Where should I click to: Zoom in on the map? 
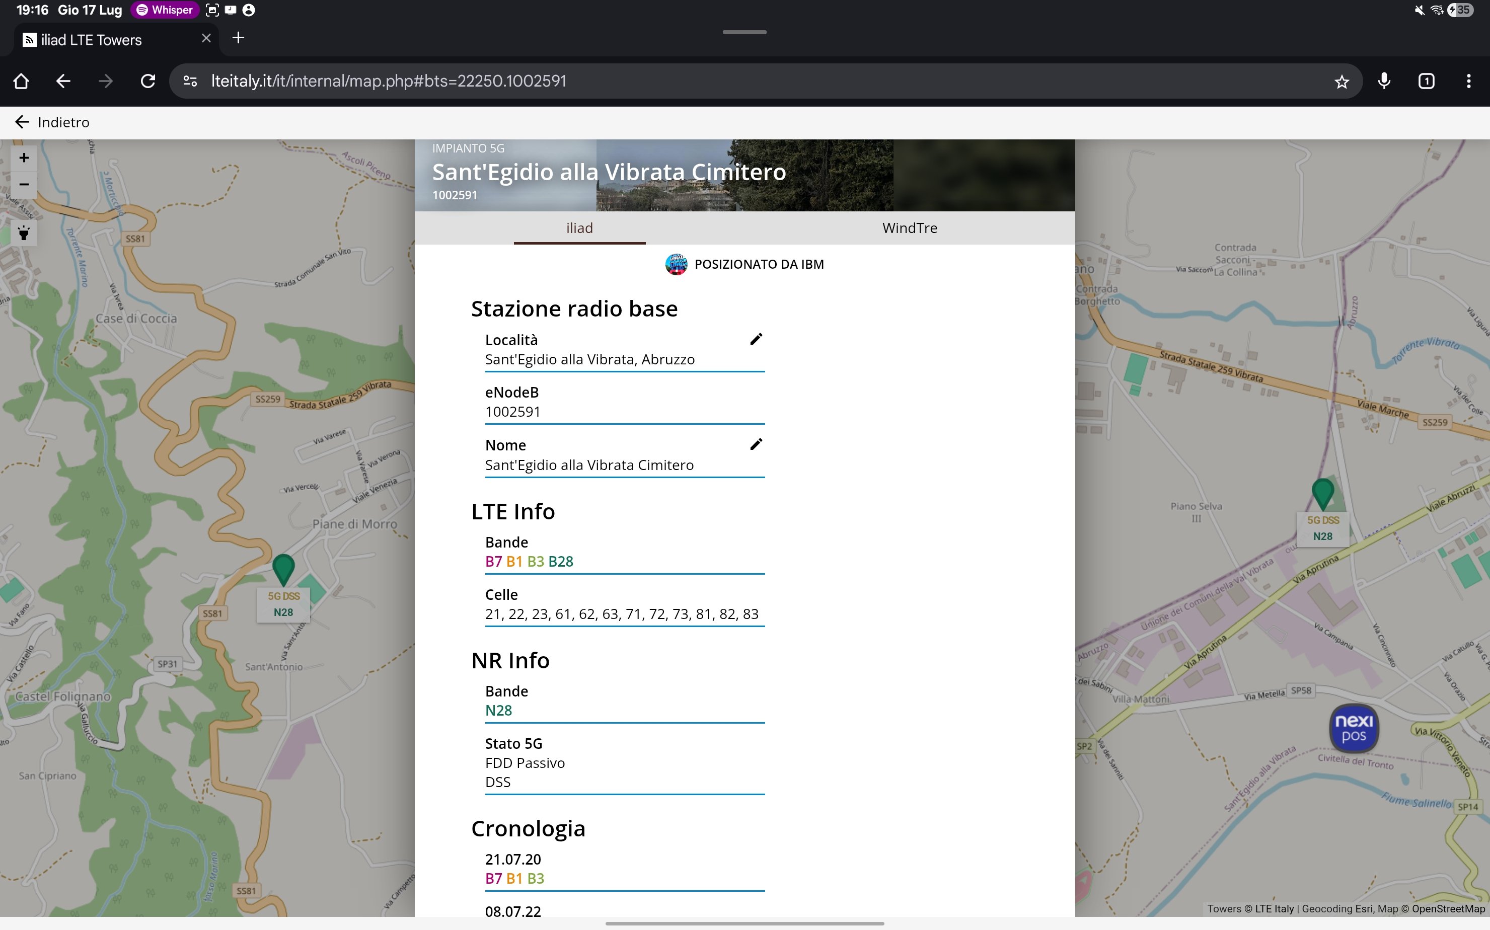pyautogui.click(x=24, y=158)
